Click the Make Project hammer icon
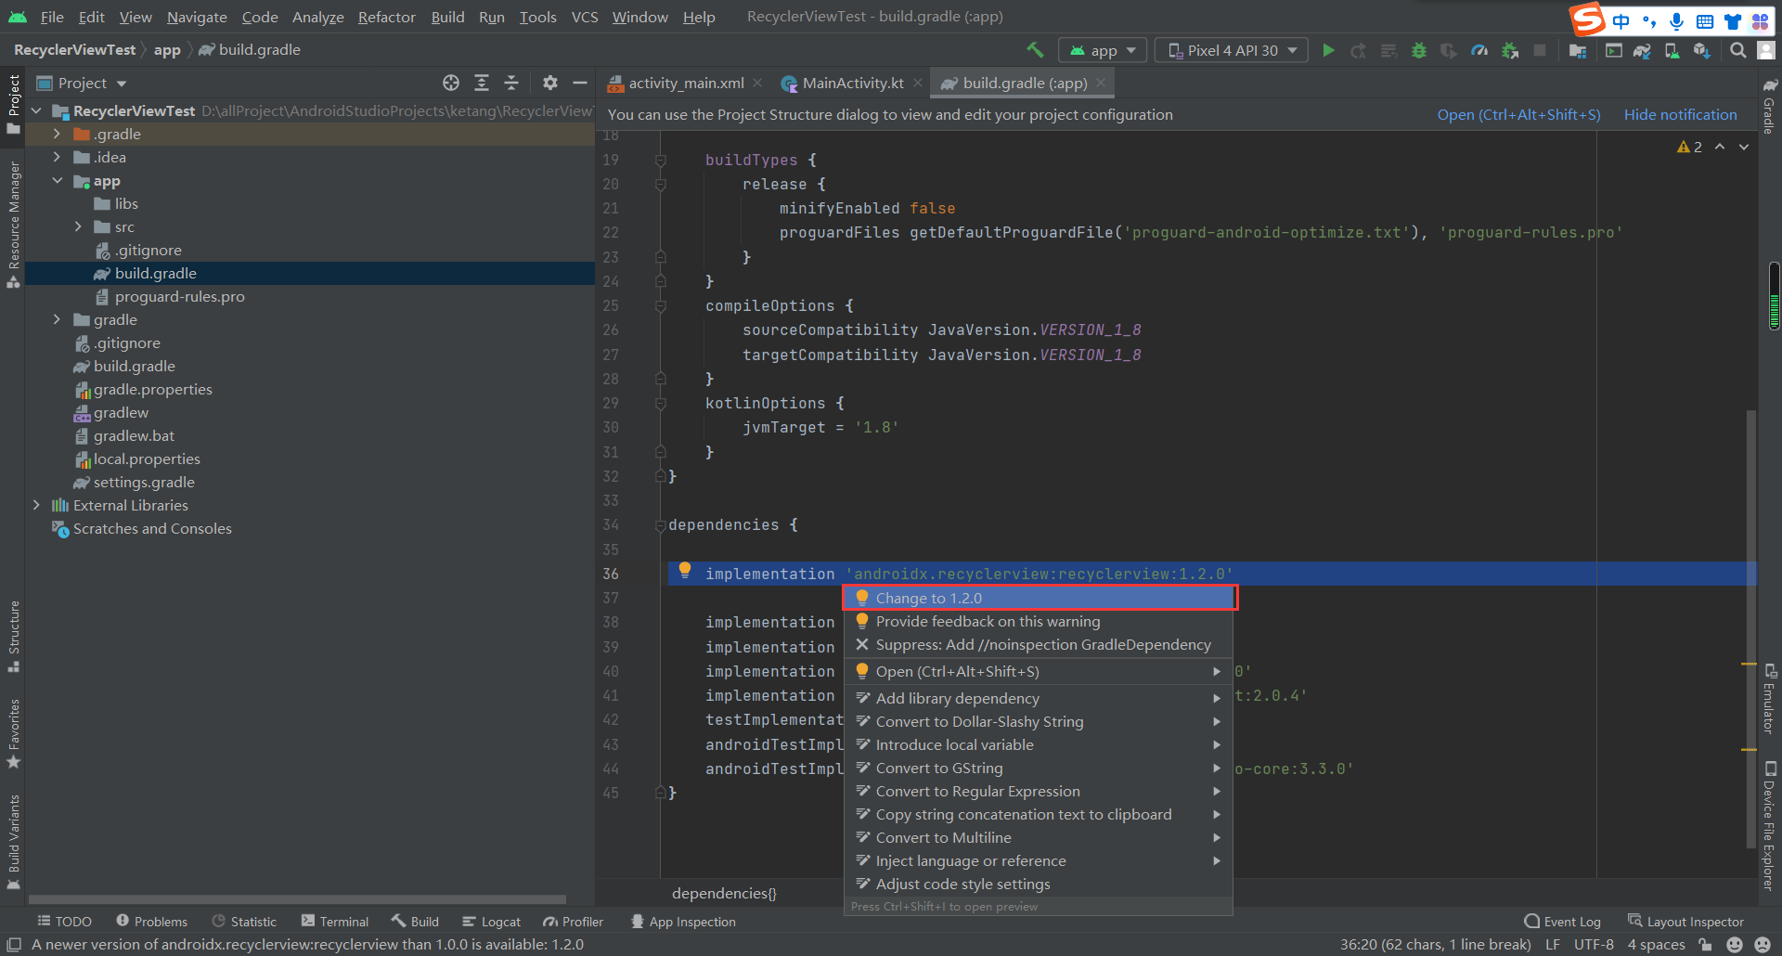The image size is (1782, 956). click(x=1035, y=50)
